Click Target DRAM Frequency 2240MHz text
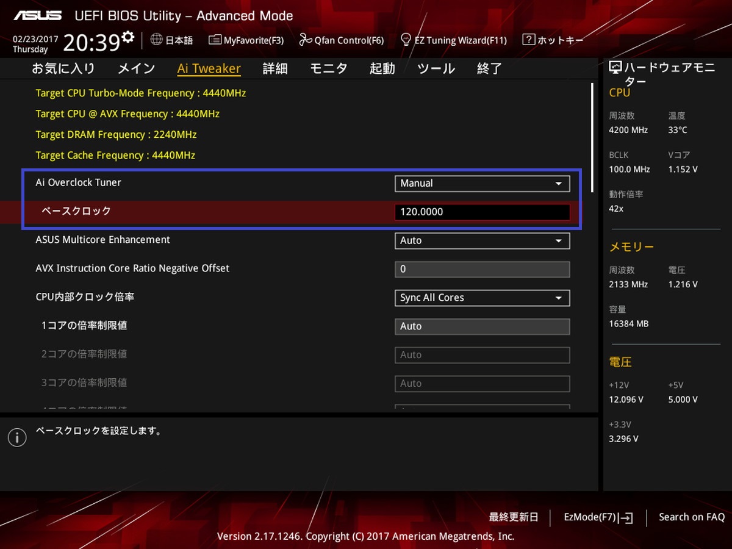The width and height of the screenshot is (732, 549). pyautogui.click(x=116, y=135)
